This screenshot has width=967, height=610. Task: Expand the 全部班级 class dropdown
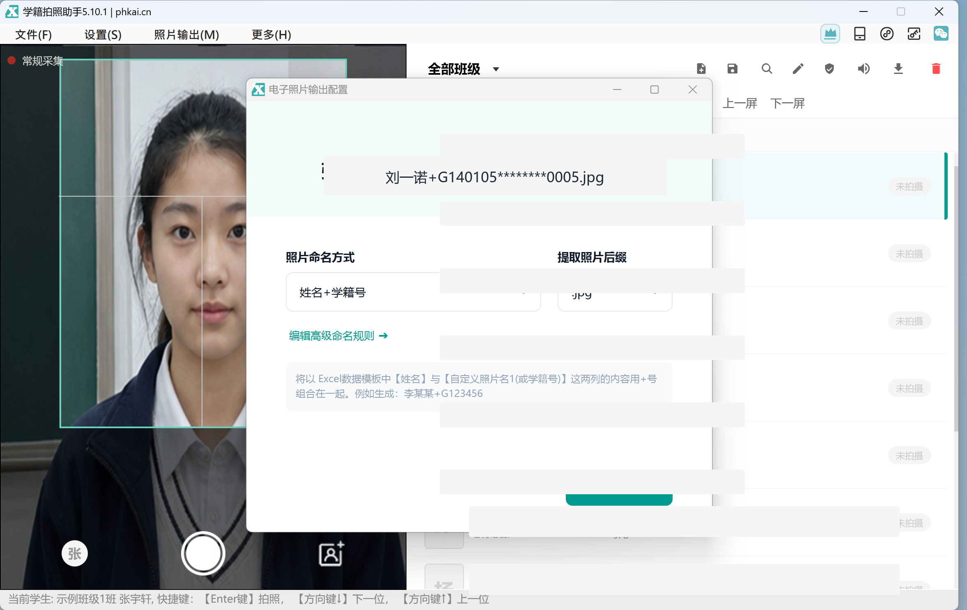pos(463,69)
